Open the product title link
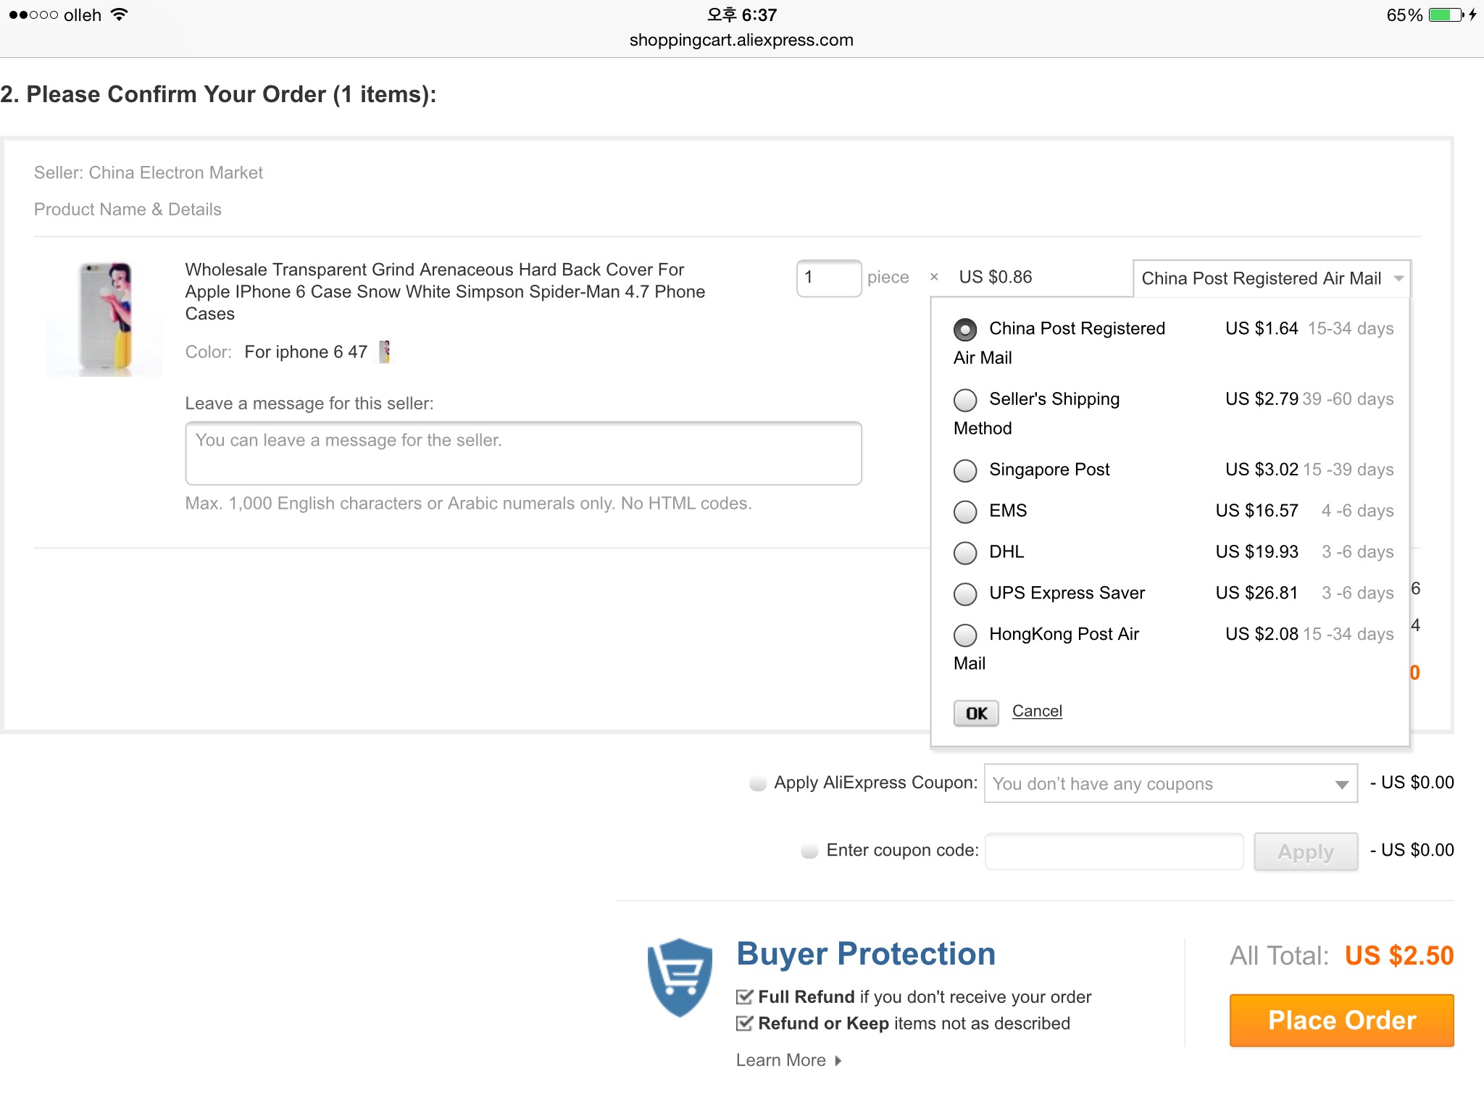1484x1113 pixels. coord(445,291)
